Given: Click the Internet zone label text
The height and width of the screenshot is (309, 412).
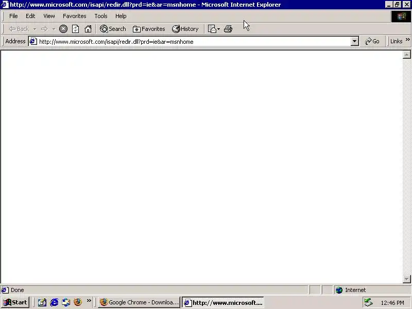Looking at the screenshot, I should click(355, 290).
